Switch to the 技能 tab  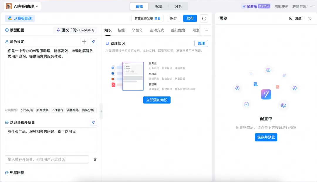(121, 30)
